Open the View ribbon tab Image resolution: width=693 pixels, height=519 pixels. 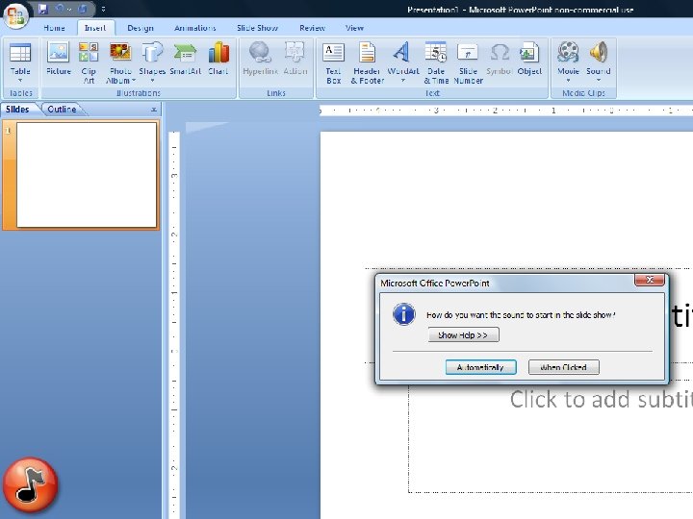coord(354,28)
